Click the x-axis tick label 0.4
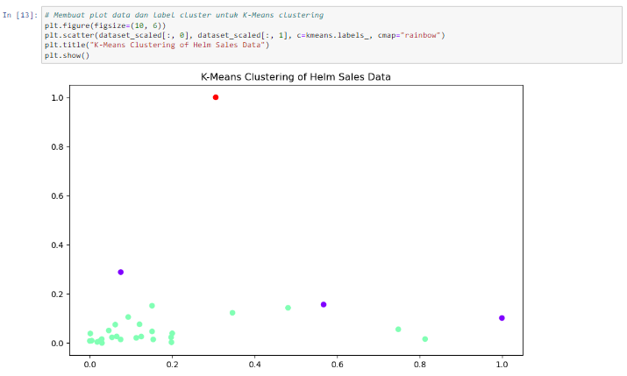Viewport: 627px width, 376px height. [x=255, y=361]
